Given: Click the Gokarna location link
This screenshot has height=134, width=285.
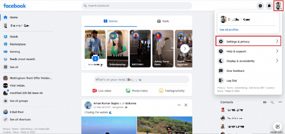Looking at the screenshot, I should 130,103.
